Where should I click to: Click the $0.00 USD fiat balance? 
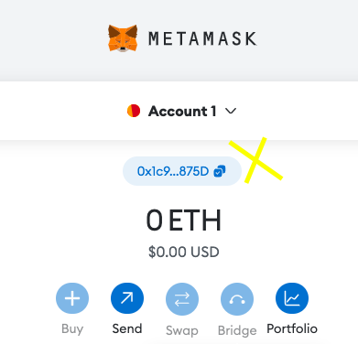[183, 253]
